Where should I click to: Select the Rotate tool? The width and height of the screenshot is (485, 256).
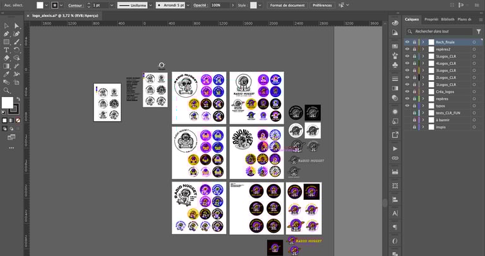(x=16, y=50)
